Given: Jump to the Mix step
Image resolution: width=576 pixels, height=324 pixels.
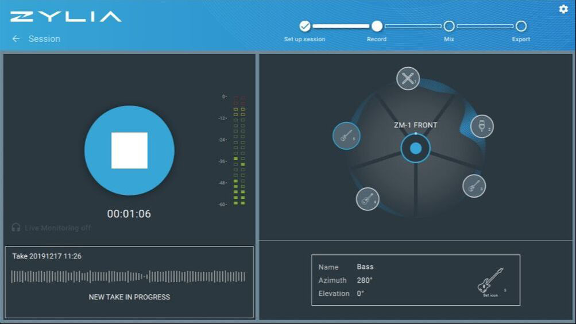Looking at the screenshot, I should point(449,26).
